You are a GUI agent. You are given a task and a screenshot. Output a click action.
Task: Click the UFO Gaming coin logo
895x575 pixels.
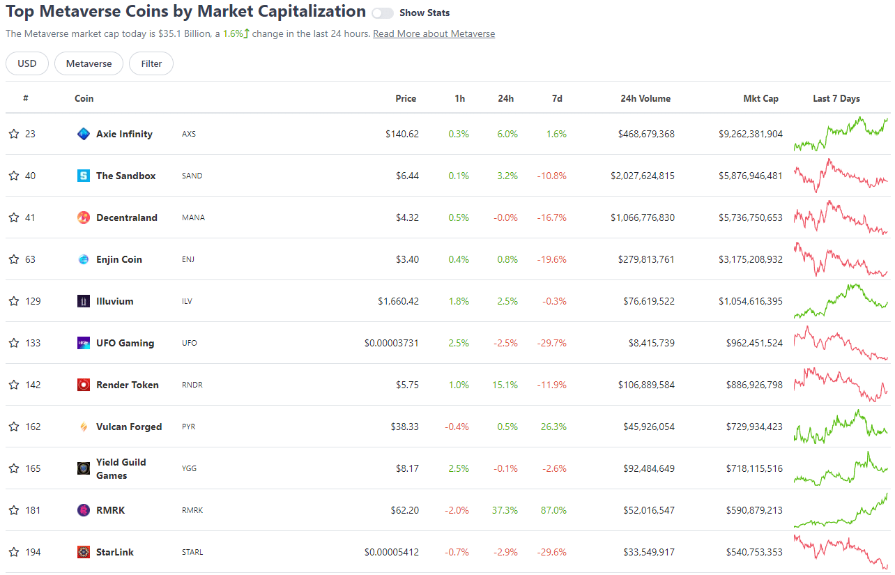coord(84,343)
